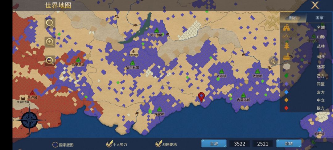
Task: Zoom in with the plus magnifier
Action: (50, 42)
